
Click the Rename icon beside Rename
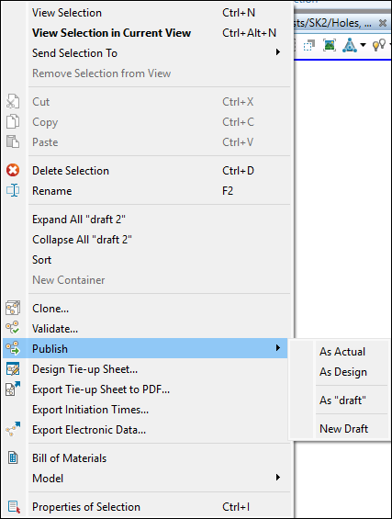click(13, 191)
